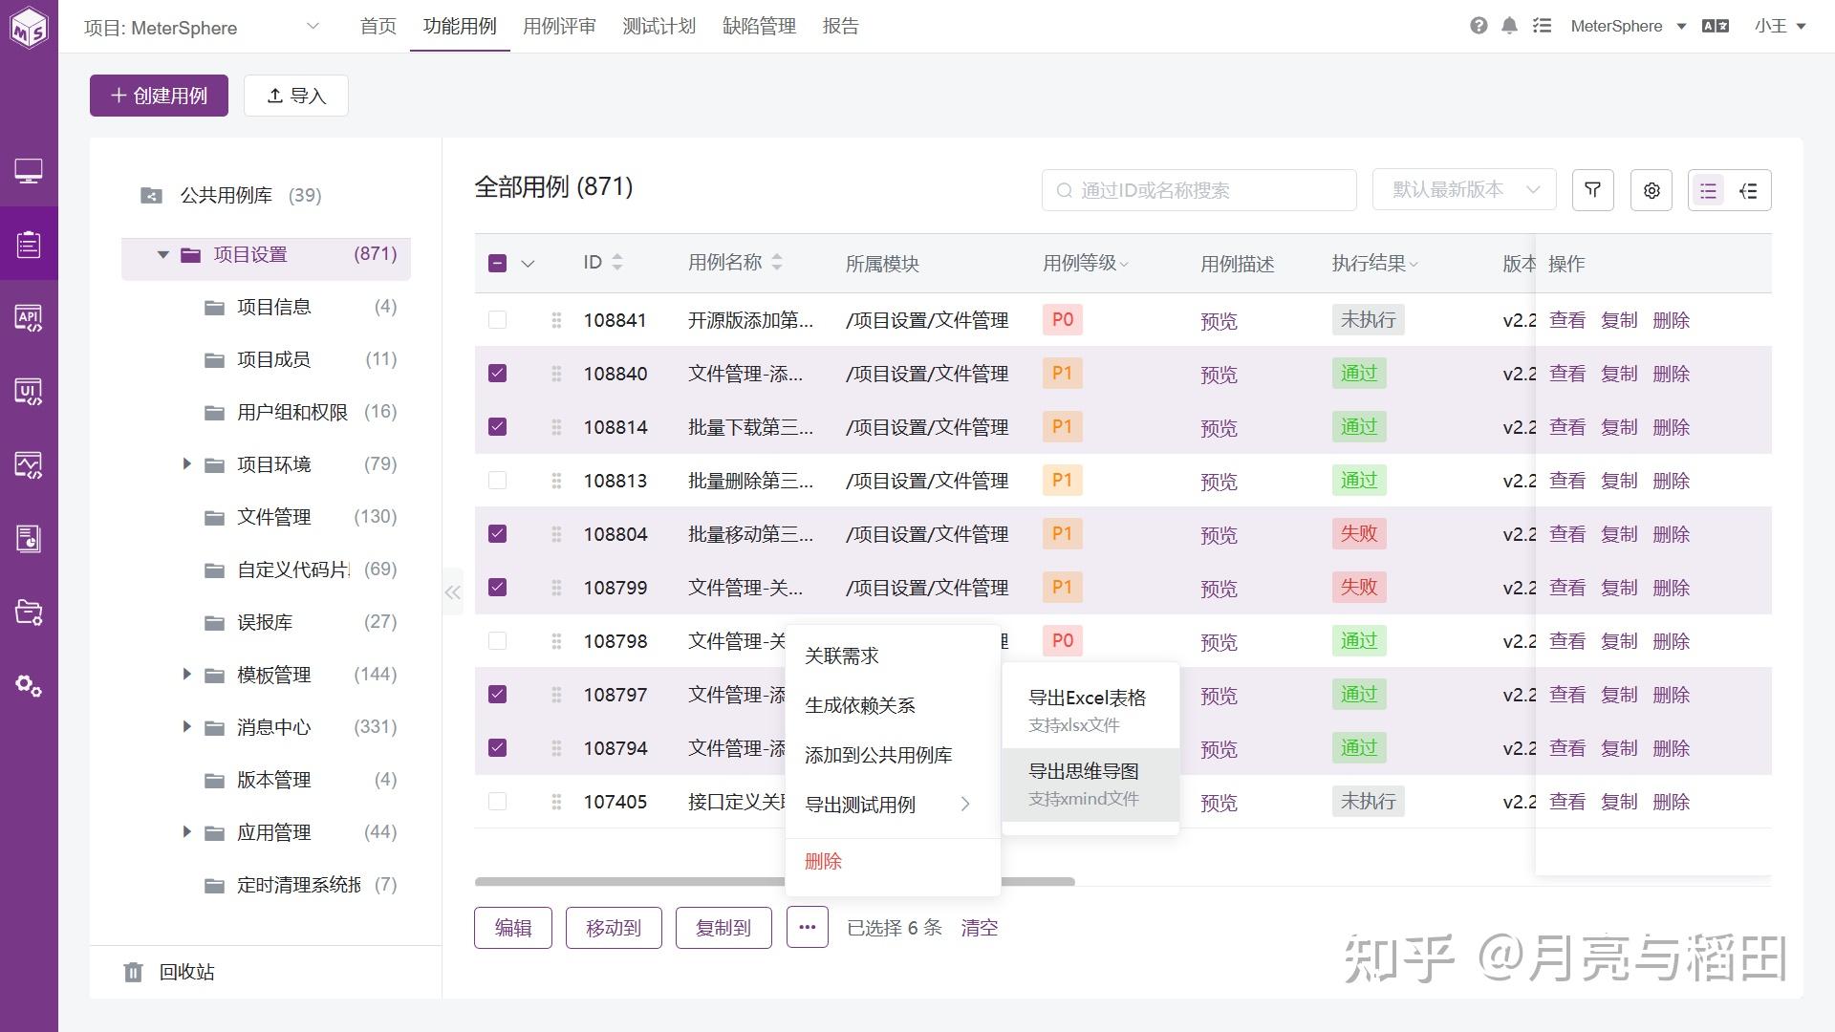The image size is (1835, 1032).
Task: Click the 创建用例 button
Action: click(x=159, y=96)
